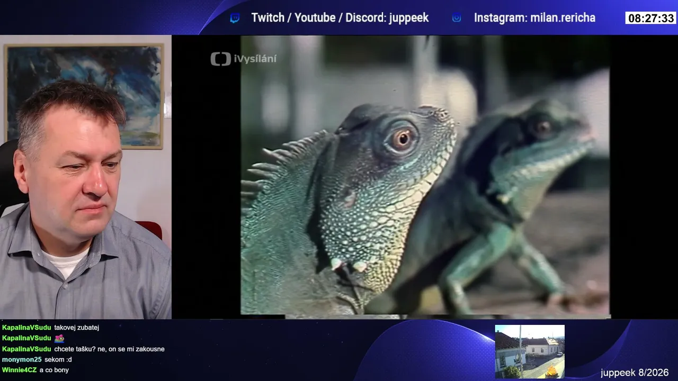This screenshot has height=381, width=678.
Task: Click message "chcete tašku? ne, on se mi zakousne"
Action: (x=110, y=349)
